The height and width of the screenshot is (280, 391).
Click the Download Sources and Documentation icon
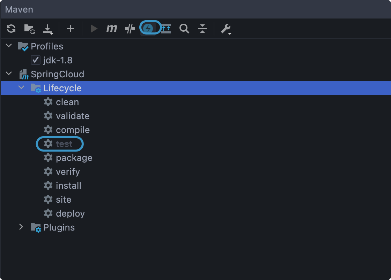48,29
